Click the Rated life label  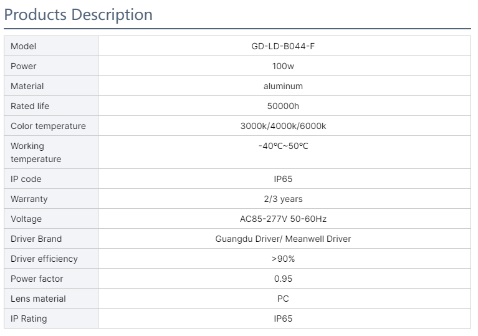point(30,106)
